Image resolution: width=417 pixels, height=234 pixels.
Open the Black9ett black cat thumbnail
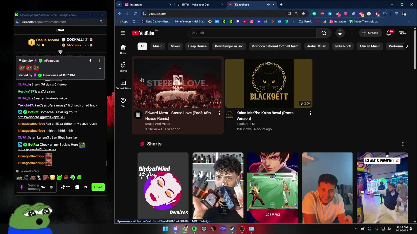click(x=269, y=83)
